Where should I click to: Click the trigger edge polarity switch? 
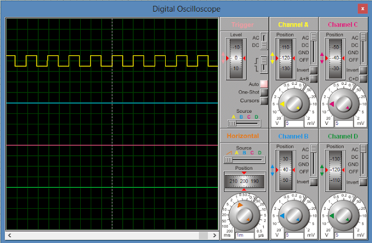pos(263,65)
